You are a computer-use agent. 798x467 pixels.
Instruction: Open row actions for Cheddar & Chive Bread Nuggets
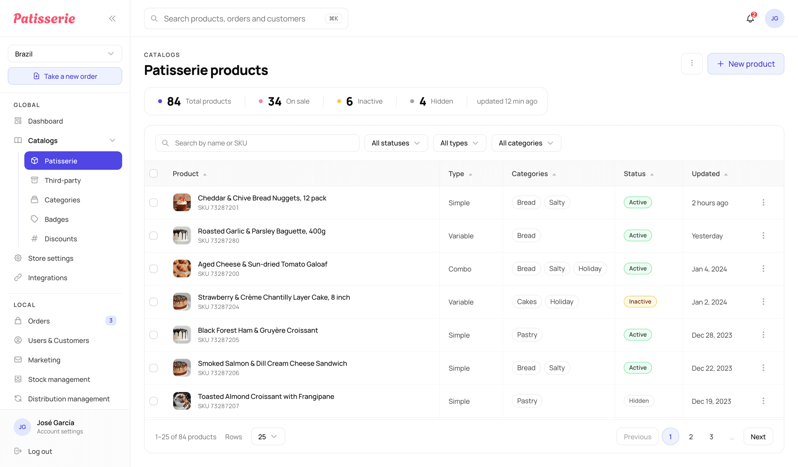click(763, 202)
